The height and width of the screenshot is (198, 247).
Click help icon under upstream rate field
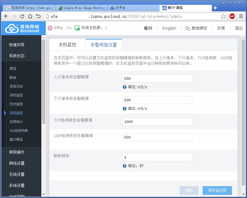(124, 87)
